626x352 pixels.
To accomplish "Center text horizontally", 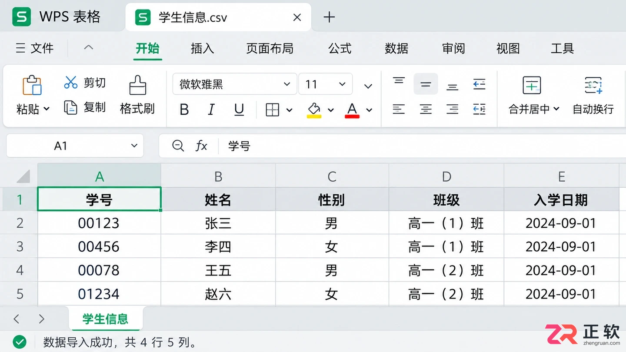I will click(426, 109).
